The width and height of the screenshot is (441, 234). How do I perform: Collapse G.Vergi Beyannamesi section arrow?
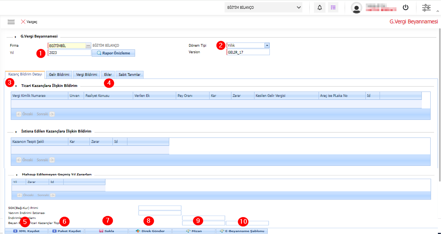point(15,37)
